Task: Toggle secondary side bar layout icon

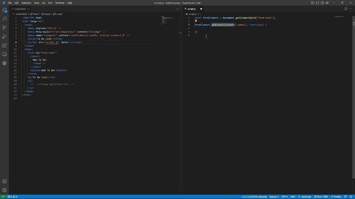Action: (322, 3)
